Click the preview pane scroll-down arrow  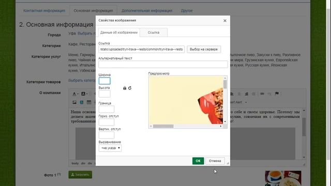click(225, 122)
